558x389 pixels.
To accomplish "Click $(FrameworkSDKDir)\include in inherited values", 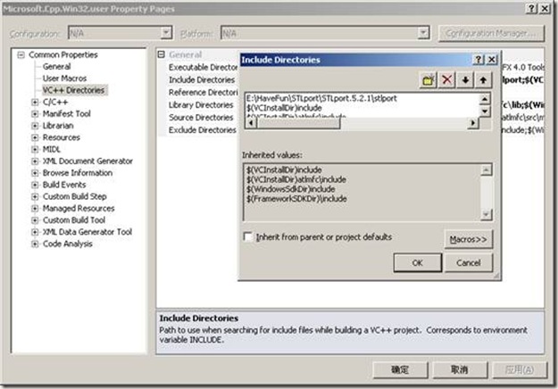I will 296,199.
